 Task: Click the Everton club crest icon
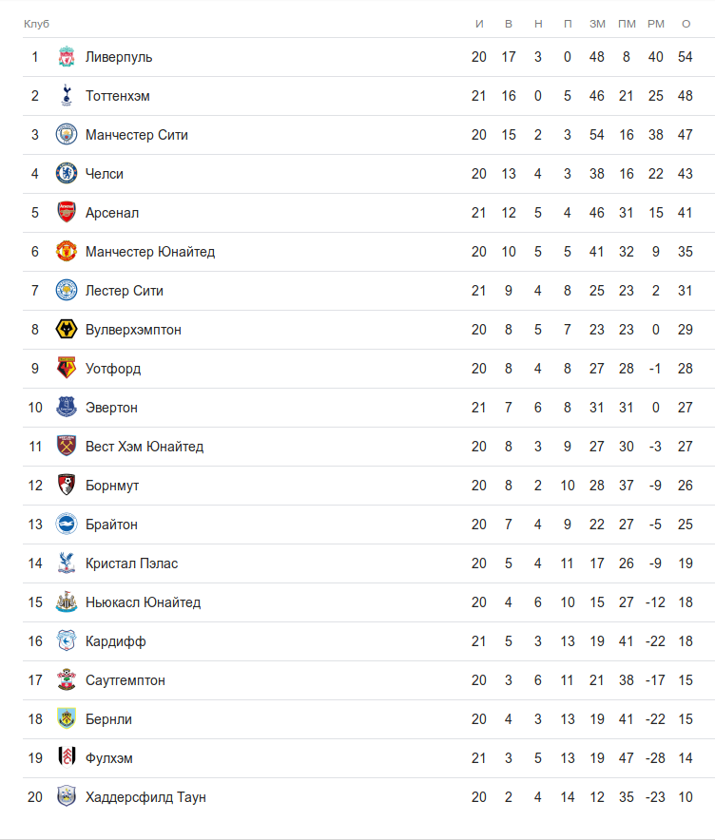pos(66,408)
